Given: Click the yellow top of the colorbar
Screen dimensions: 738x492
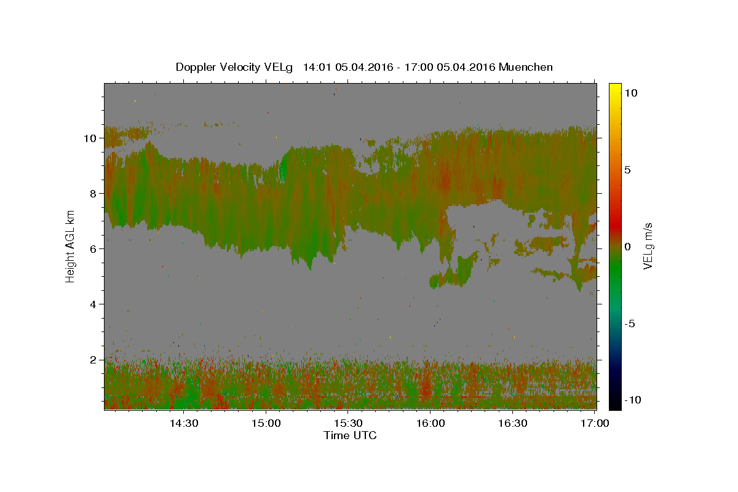Looking at the screenshot, I should 614,87.
